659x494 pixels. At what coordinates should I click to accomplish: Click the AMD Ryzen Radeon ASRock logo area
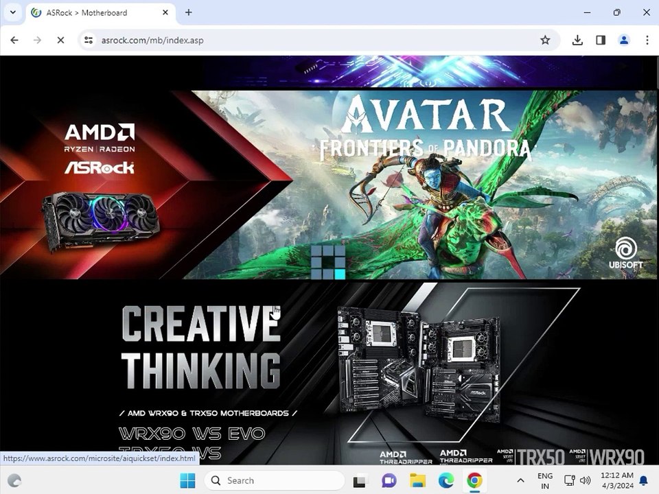tap(100, 149)
